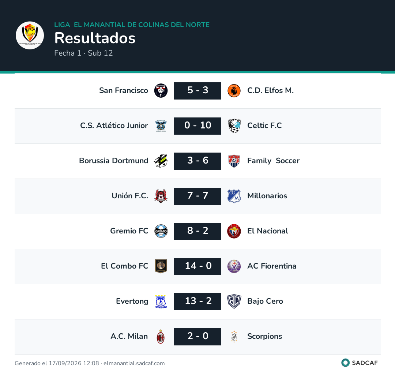Open the 5 - 3 score box
Image resolution: width=395 pixels, height=382 pixels.
[197, 91]
